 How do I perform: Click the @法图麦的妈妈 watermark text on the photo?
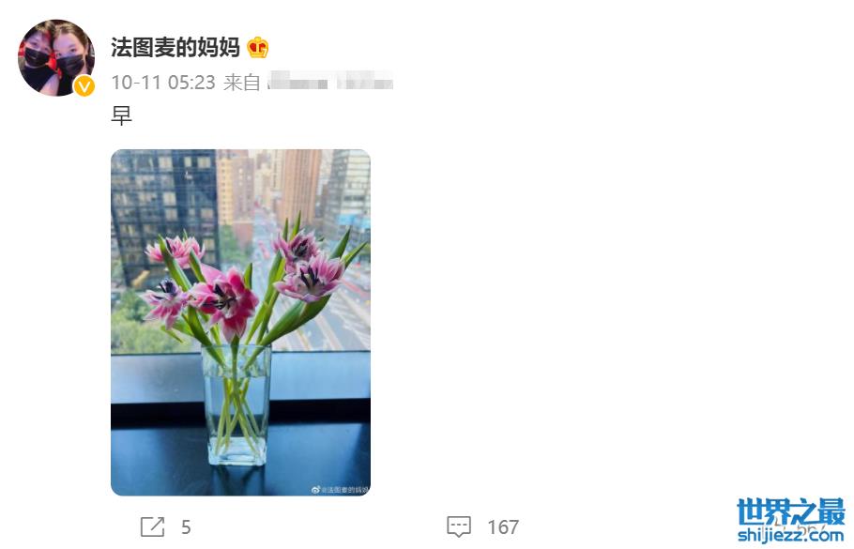click(344, 490)
